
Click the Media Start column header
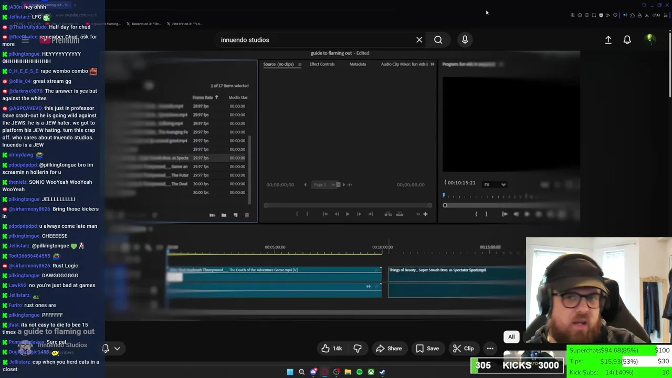click(238, 97)
